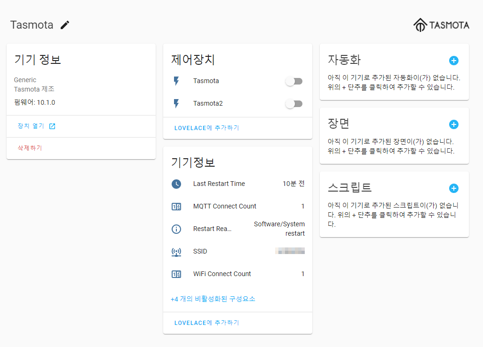
Task: Click LOVELACE에 추가하기 in the 기기정보 sensor card
Action: 206,323
